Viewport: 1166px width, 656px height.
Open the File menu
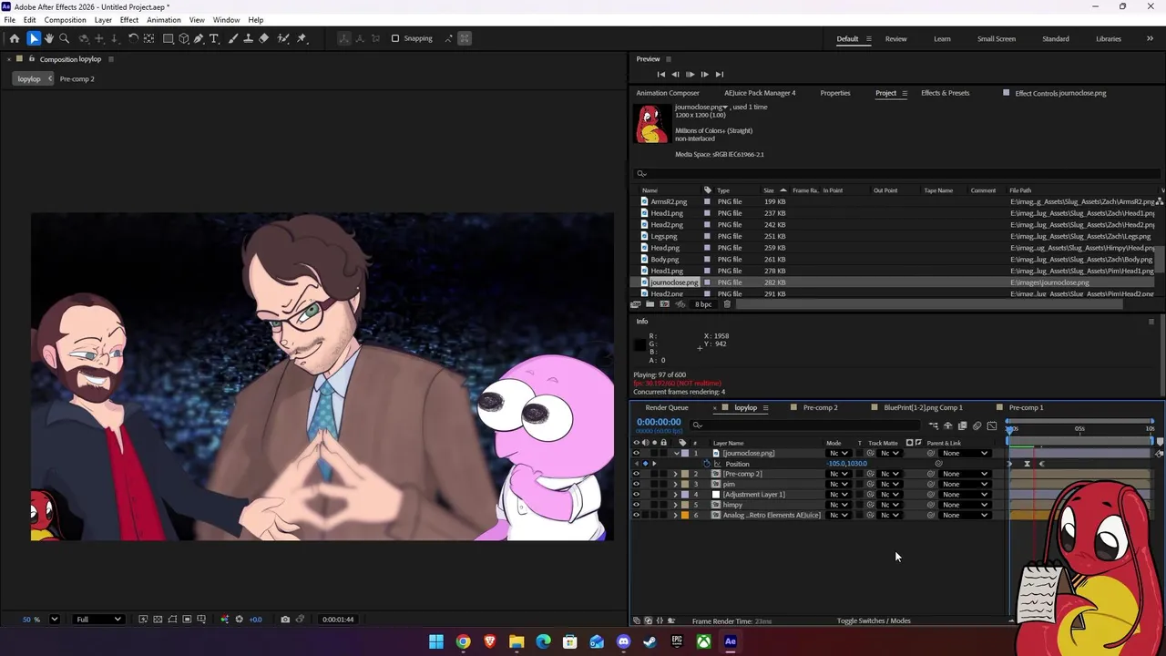point(9,20)
